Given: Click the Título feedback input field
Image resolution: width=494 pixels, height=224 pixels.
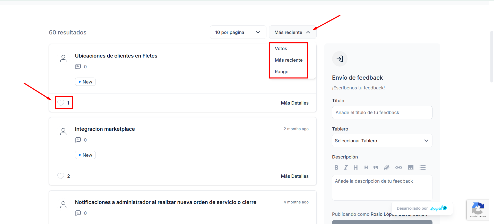Looking at the screenshot, I should coord(382,113).
